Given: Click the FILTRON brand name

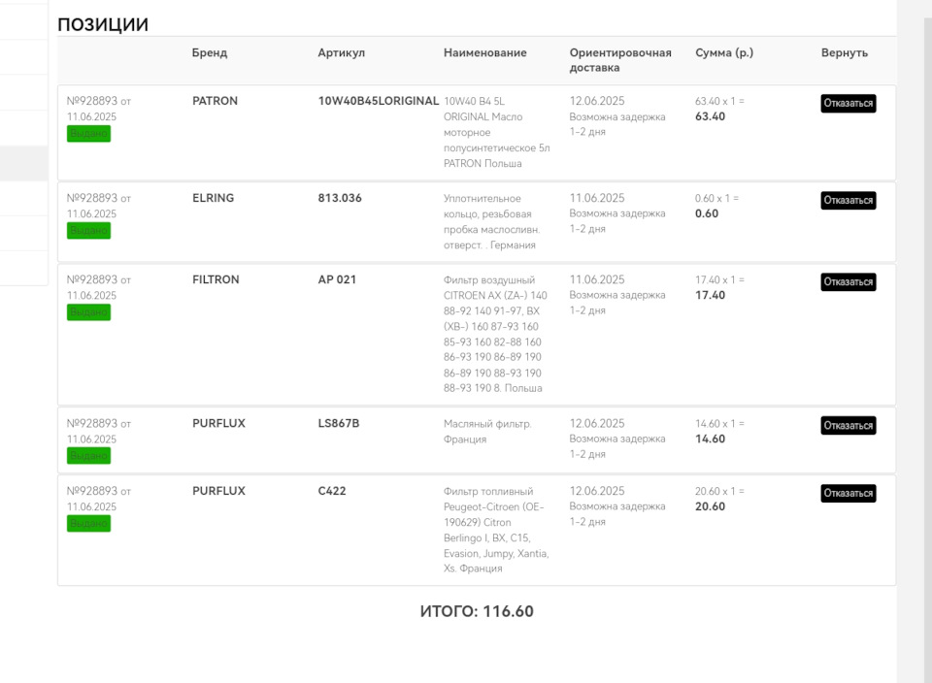Looking at the screenshot, I should pyautogui.click(x=216, y=279).
